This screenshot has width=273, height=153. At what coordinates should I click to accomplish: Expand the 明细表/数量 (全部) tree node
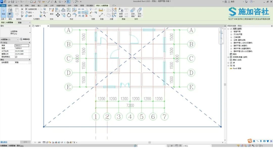click(228, 57)
